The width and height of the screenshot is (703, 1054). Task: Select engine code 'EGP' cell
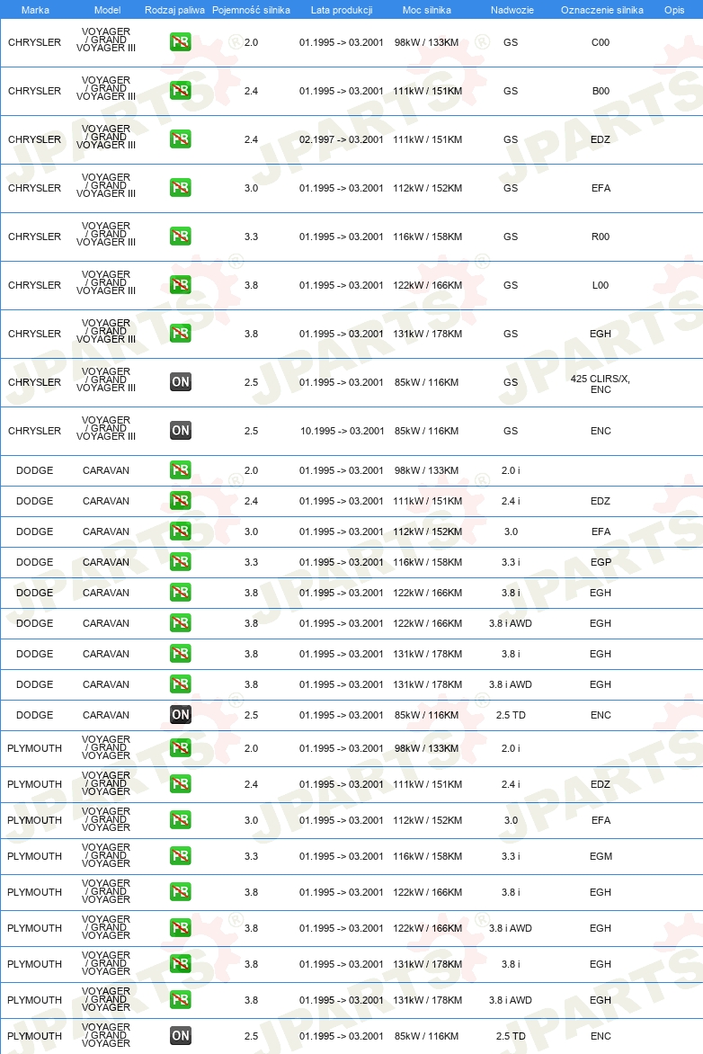601,562
